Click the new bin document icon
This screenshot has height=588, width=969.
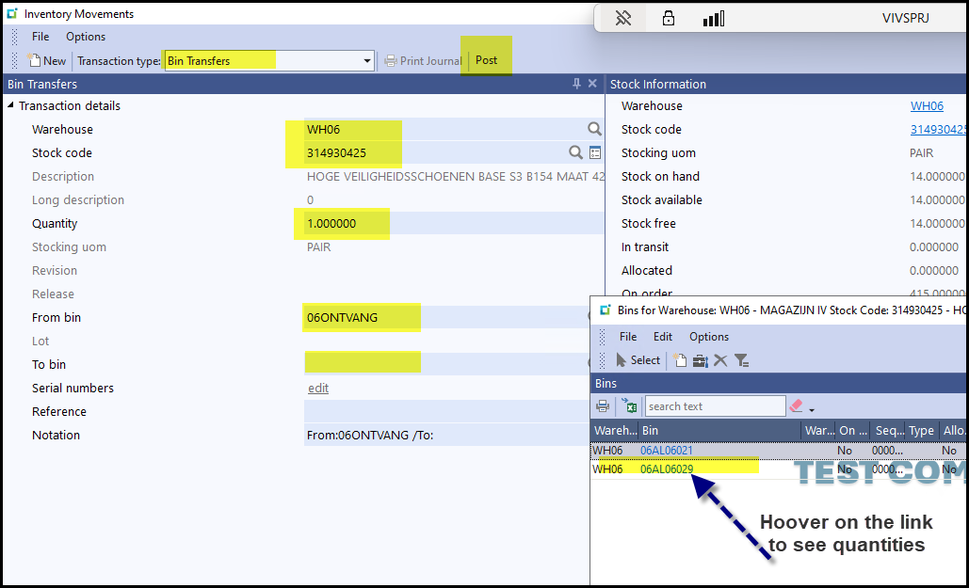[x=680, y=360]
